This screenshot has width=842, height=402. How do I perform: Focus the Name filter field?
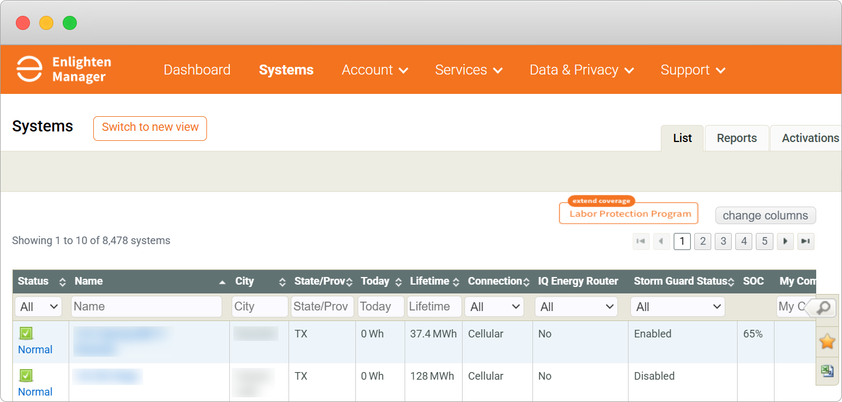(x=147, y=306)
